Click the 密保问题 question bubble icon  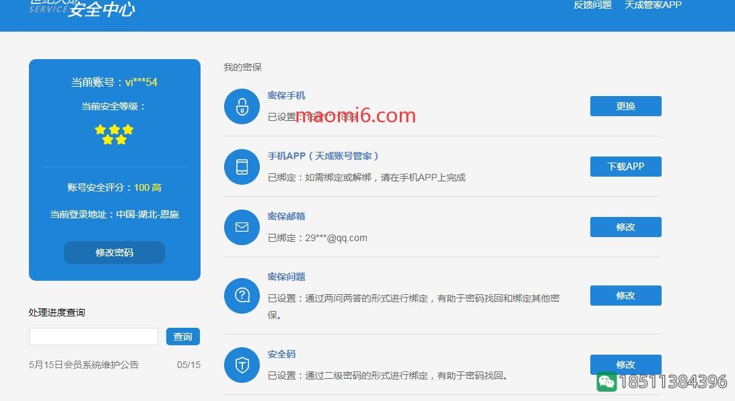tap(242, 296)
